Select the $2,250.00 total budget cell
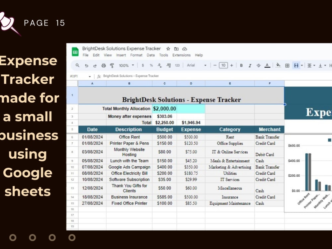The height and width of the screenshot is (249, 332). [165, 123]
